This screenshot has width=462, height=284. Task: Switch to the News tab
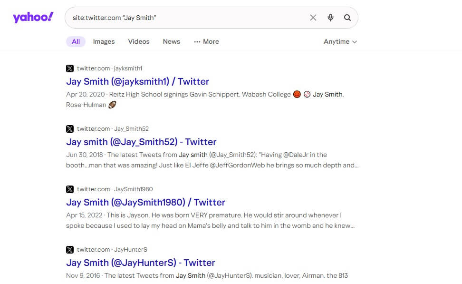pyautogui.click(x=172, y=41)
